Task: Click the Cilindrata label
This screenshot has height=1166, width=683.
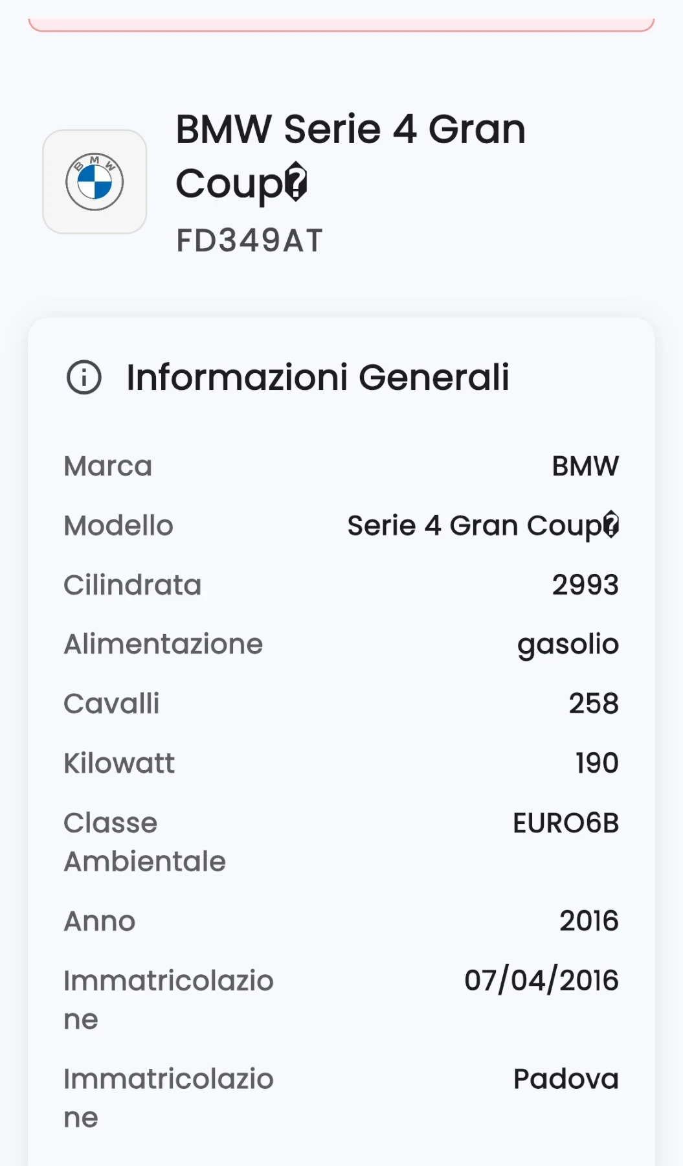Action: 132,585
